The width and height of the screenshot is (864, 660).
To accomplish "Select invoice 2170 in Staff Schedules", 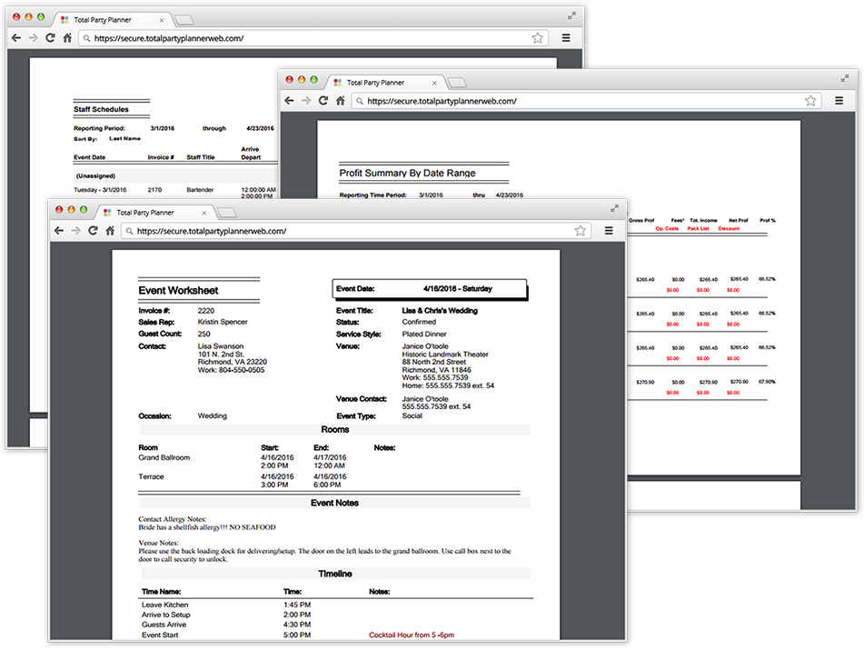I will click(x=154, y=190).
